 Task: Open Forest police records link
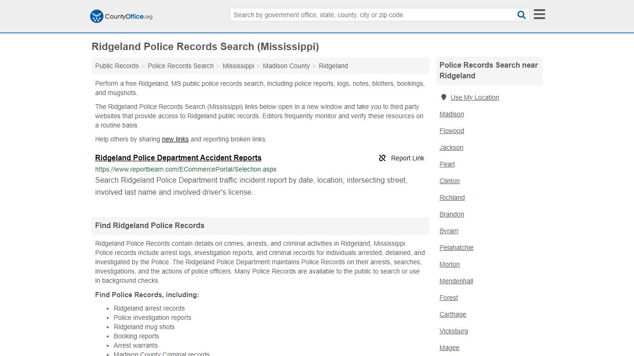point(448,298)
